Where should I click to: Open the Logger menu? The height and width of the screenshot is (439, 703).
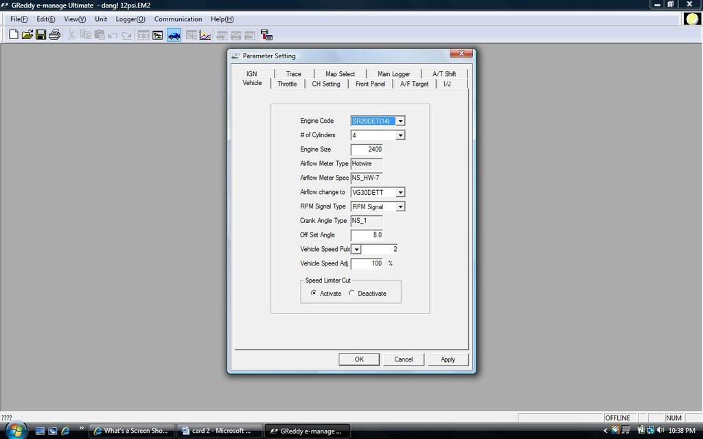pyautogui.click(x=130, y=19)
